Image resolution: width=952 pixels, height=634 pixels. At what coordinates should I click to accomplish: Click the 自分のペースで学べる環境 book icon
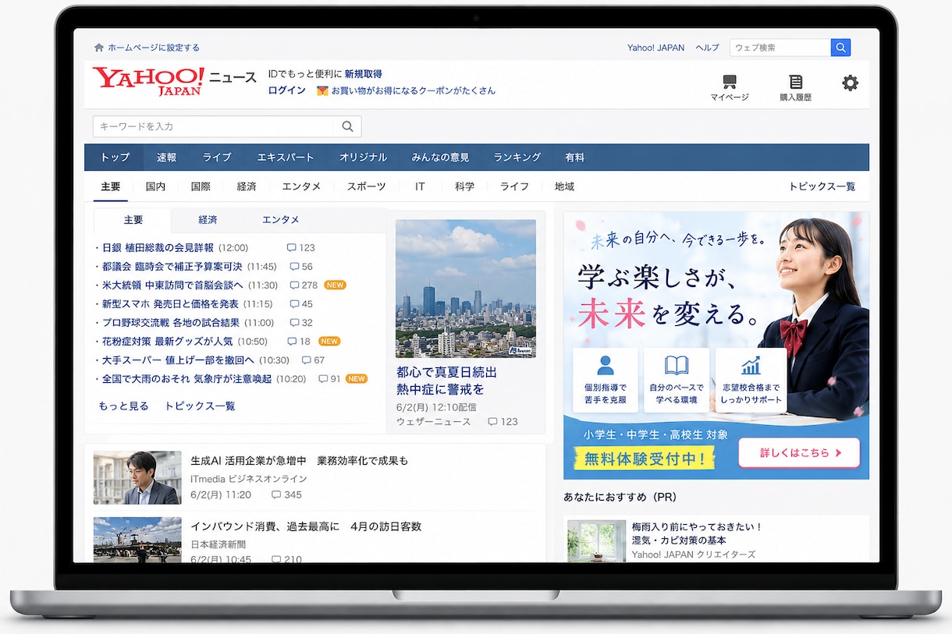point(677,366)
